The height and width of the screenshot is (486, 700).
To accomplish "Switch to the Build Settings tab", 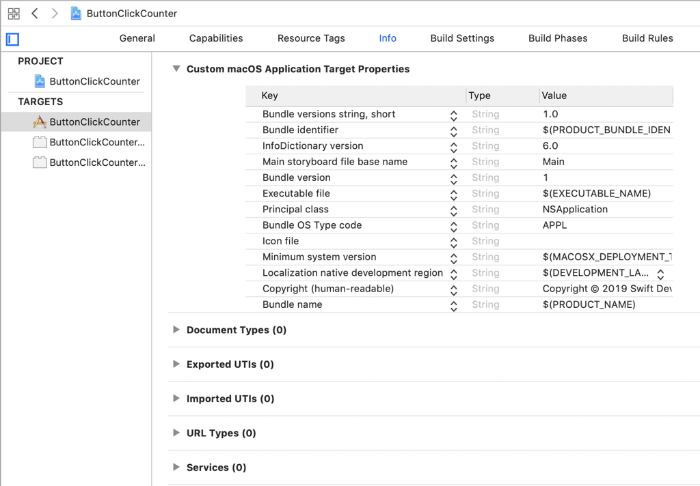I will click(462, 38).
